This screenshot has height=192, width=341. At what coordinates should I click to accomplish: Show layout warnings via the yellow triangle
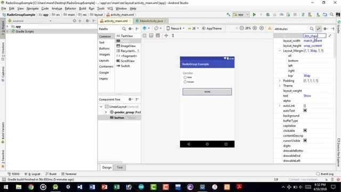pyautogui.click(x=270, y=28)
